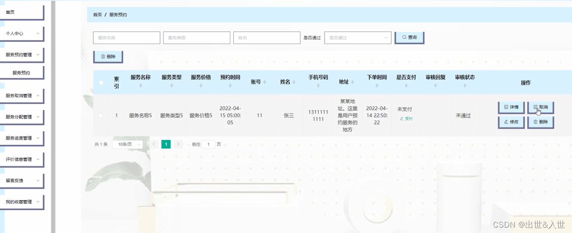
Task: Click the search magnifier icon on 查询
Action: tap(404, 37)
